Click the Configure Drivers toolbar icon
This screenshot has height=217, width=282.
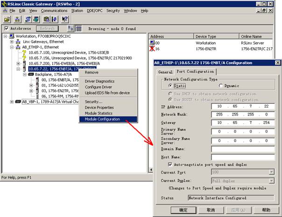(x=28, y=19)
